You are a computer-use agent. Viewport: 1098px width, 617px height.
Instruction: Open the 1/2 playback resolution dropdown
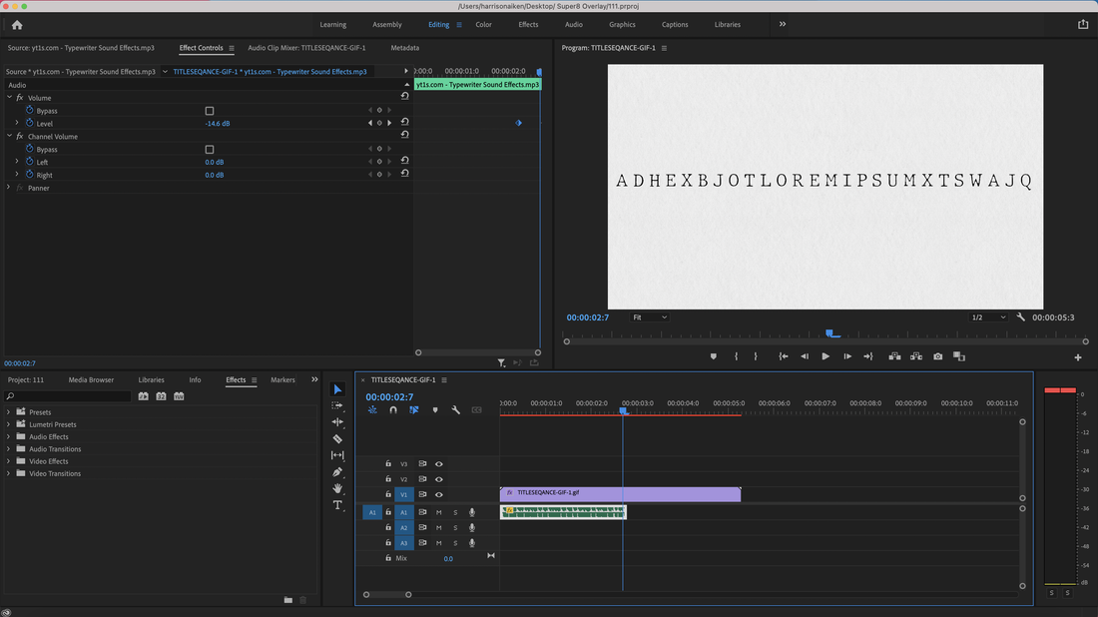tap(988, 317)
